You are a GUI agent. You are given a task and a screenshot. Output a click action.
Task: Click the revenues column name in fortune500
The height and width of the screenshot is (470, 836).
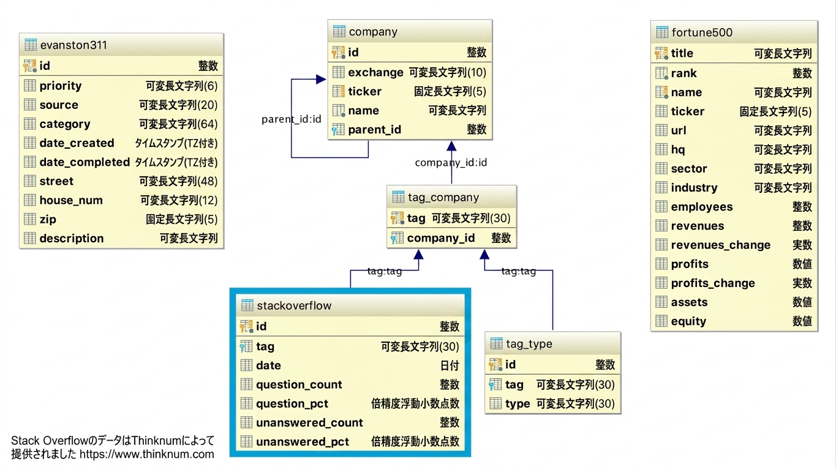[x=698, y=226]
